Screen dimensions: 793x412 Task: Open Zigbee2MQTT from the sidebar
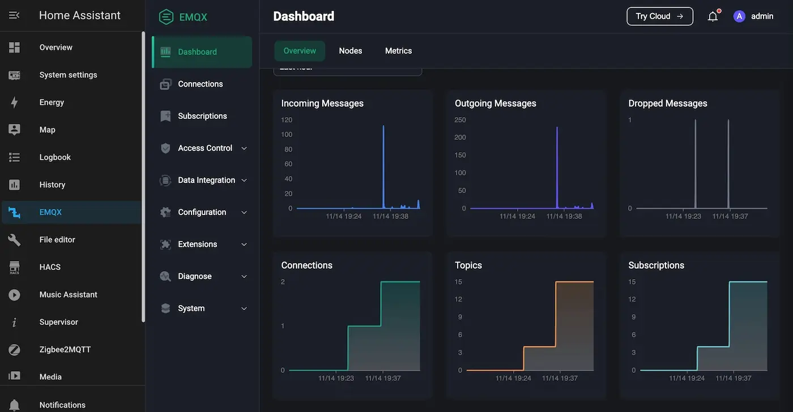point(71,349)
